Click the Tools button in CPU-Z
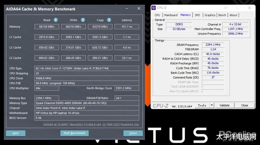The height and width of the screenshot is (145, 260). pos(202,105)
